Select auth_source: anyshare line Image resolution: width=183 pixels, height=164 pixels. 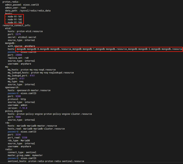(21, 46)
